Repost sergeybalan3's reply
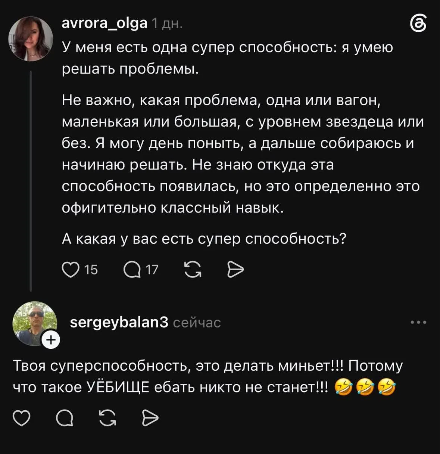 pyautogui.click(x=108, y=418)
